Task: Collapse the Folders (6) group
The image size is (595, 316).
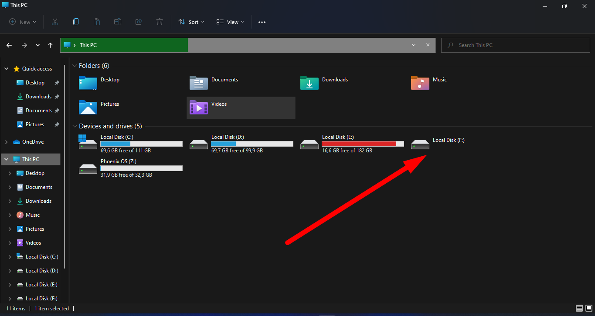Action: click(x=75, y=66)
